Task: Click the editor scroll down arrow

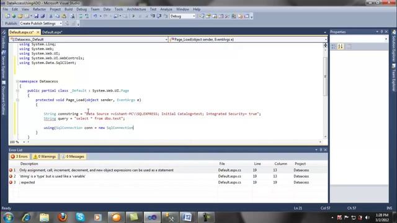Action: (x=325, y=136)
